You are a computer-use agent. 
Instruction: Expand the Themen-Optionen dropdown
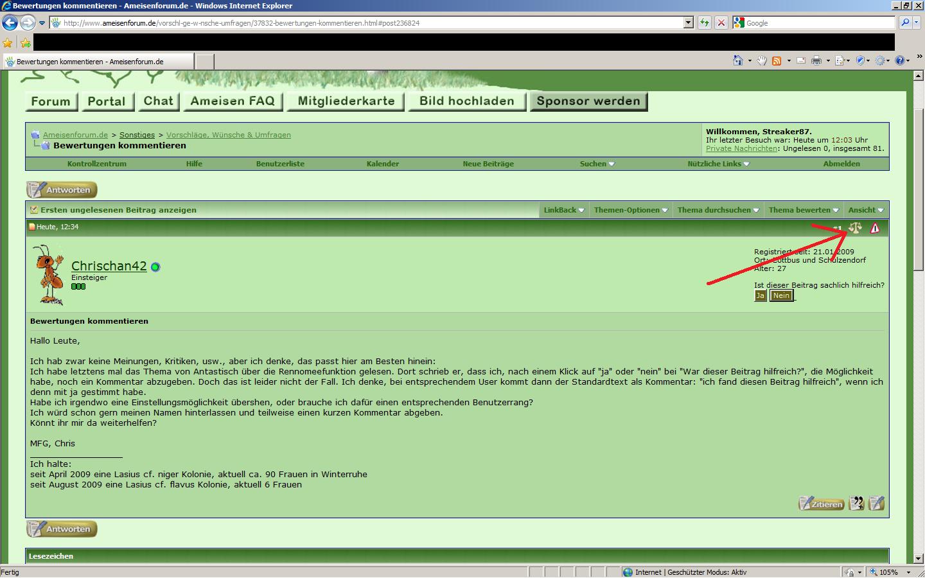tap(631, 210)
